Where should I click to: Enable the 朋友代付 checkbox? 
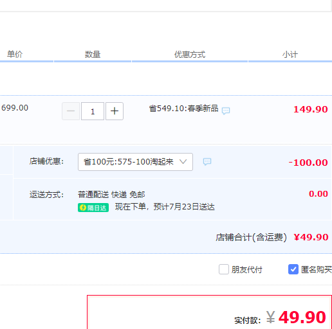pyautogui.click(x=224, y=269)
